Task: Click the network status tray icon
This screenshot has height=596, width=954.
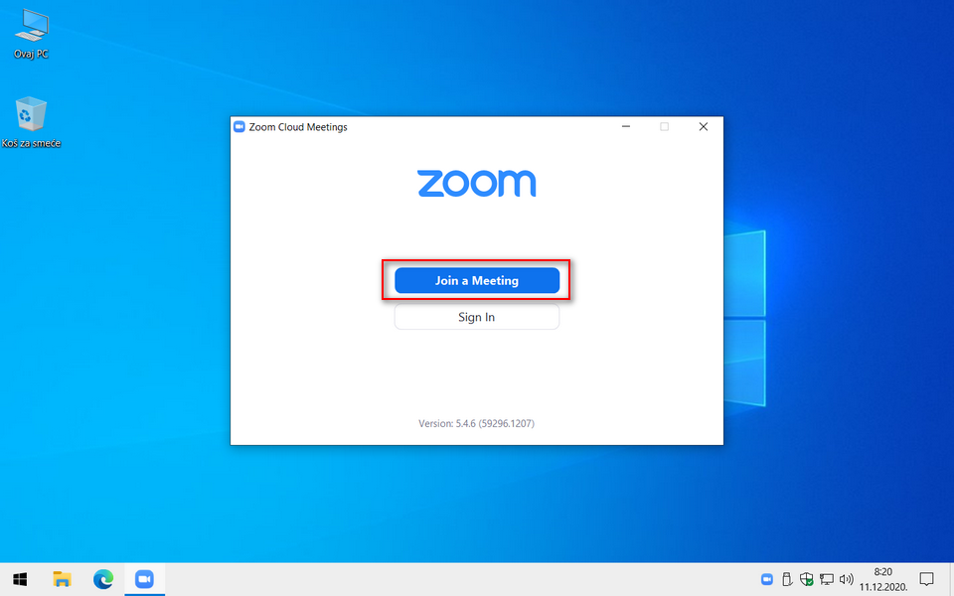Action: click(826, 579)
